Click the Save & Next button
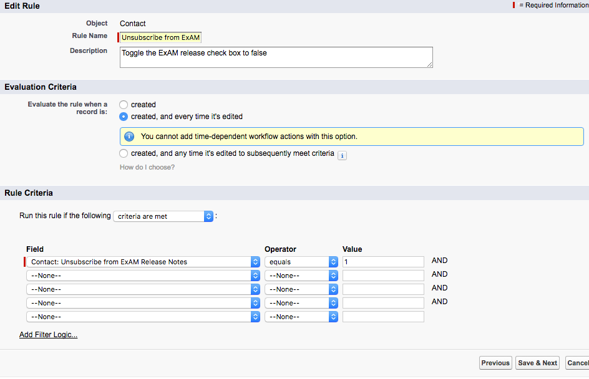This screenshot has height=379, width=589. tap(537, 363)
